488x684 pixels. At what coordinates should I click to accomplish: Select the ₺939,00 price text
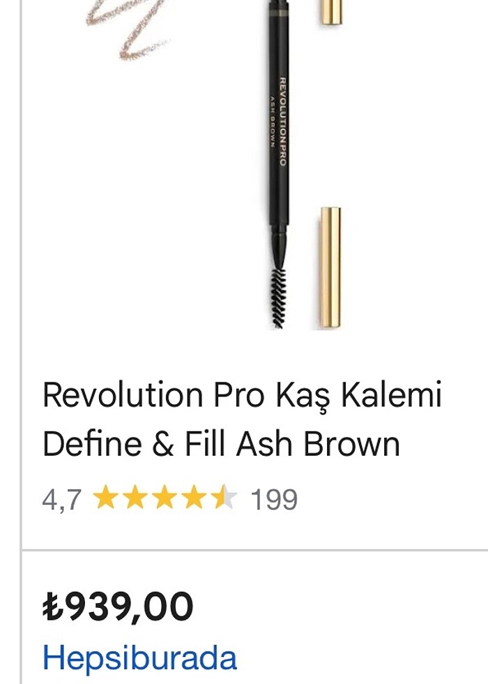coord(118,607)
